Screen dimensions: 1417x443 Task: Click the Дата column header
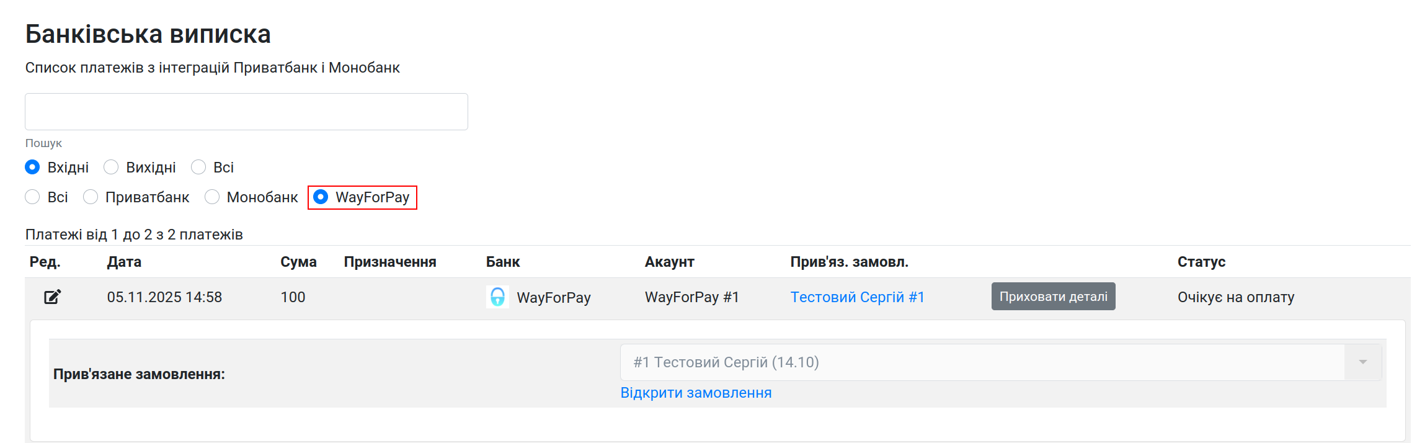click(124, 262)
